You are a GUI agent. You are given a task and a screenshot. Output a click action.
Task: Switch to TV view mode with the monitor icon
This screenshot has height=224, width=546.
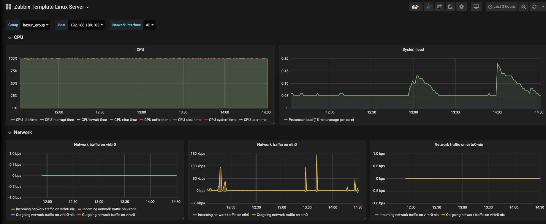[476, 7]
